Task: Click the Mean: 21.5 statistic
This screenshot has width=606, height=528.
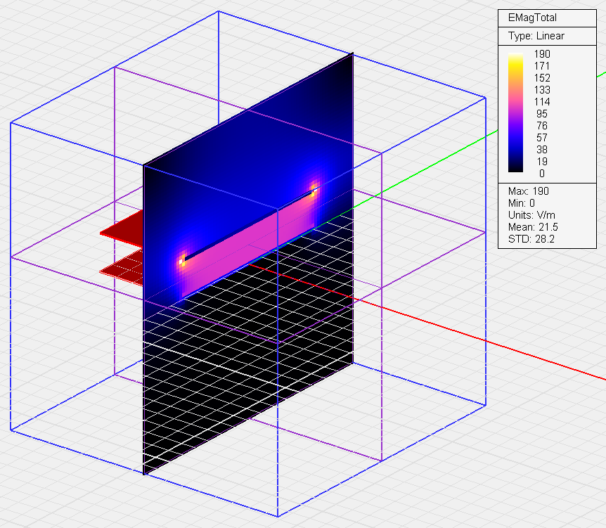Action: point(532,227)
